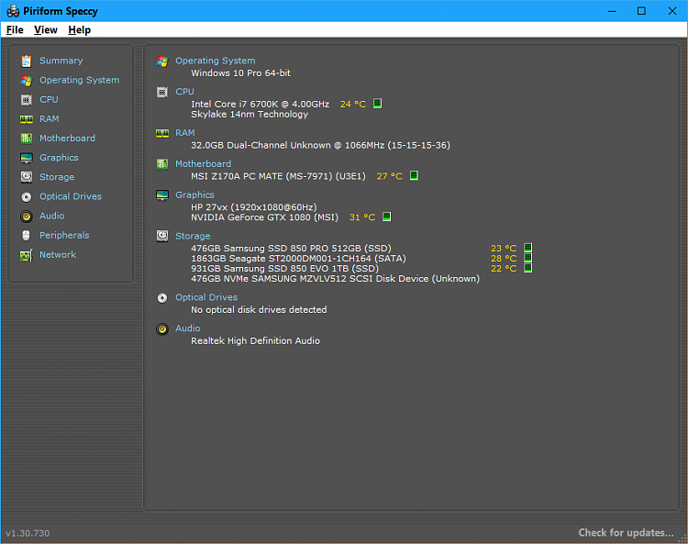Click the Audio speaker icon in sidebar
The height and width of the screenshot is (544, 688).
[27, 216]
